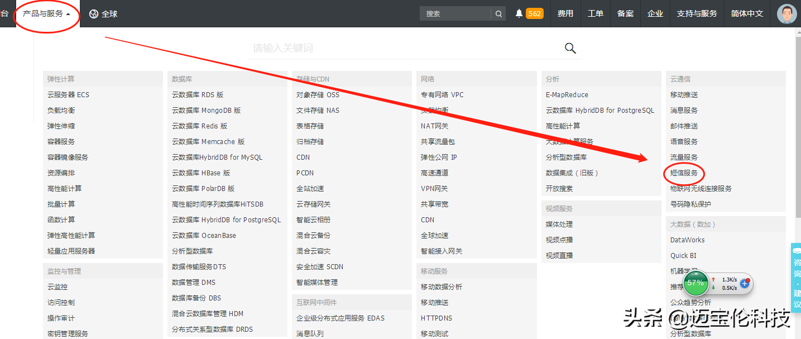
Task: Open 云服务器 ECS
Action: click(x=68, y=95)
